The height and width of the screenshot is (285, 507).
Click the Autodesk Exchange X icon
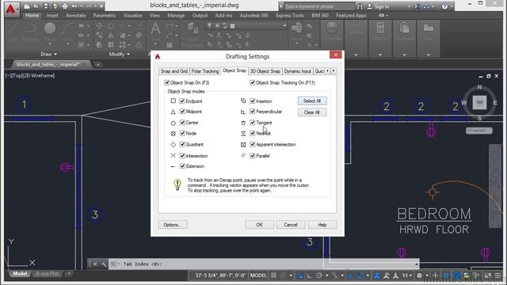[417, 6]
